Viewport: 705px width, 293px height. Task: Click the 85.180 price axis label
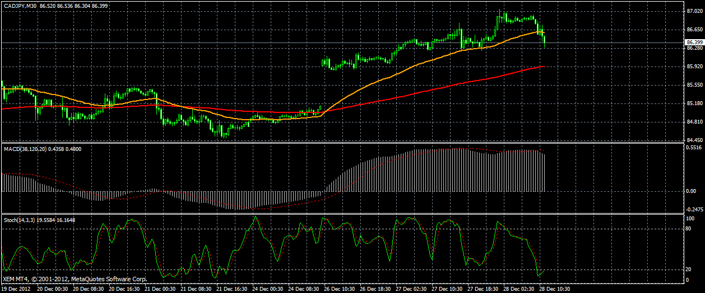pyautogui.click(x=694, y=103)
